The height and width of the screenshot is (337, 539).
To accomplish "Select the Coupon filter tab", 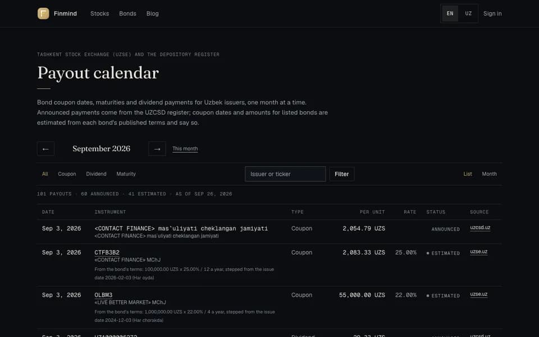I will [x=67, y=174].
